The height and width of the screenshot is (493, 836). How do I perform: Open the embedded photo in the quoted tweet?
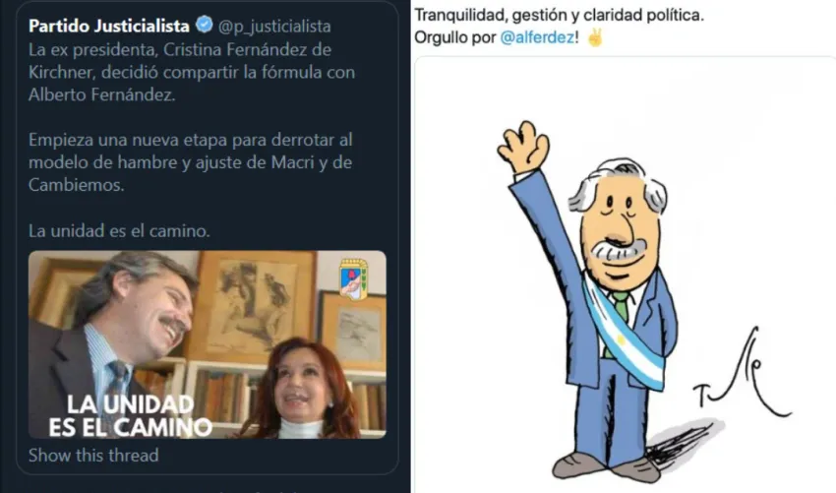tap(208, 344)
